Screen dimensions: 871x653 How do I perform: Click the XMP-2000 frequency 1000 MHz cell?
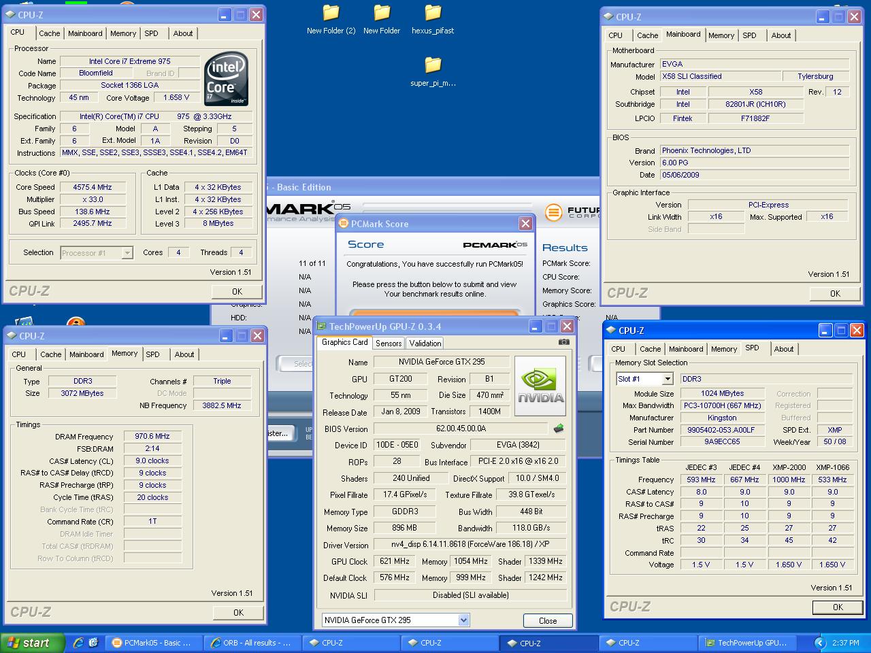789,479
